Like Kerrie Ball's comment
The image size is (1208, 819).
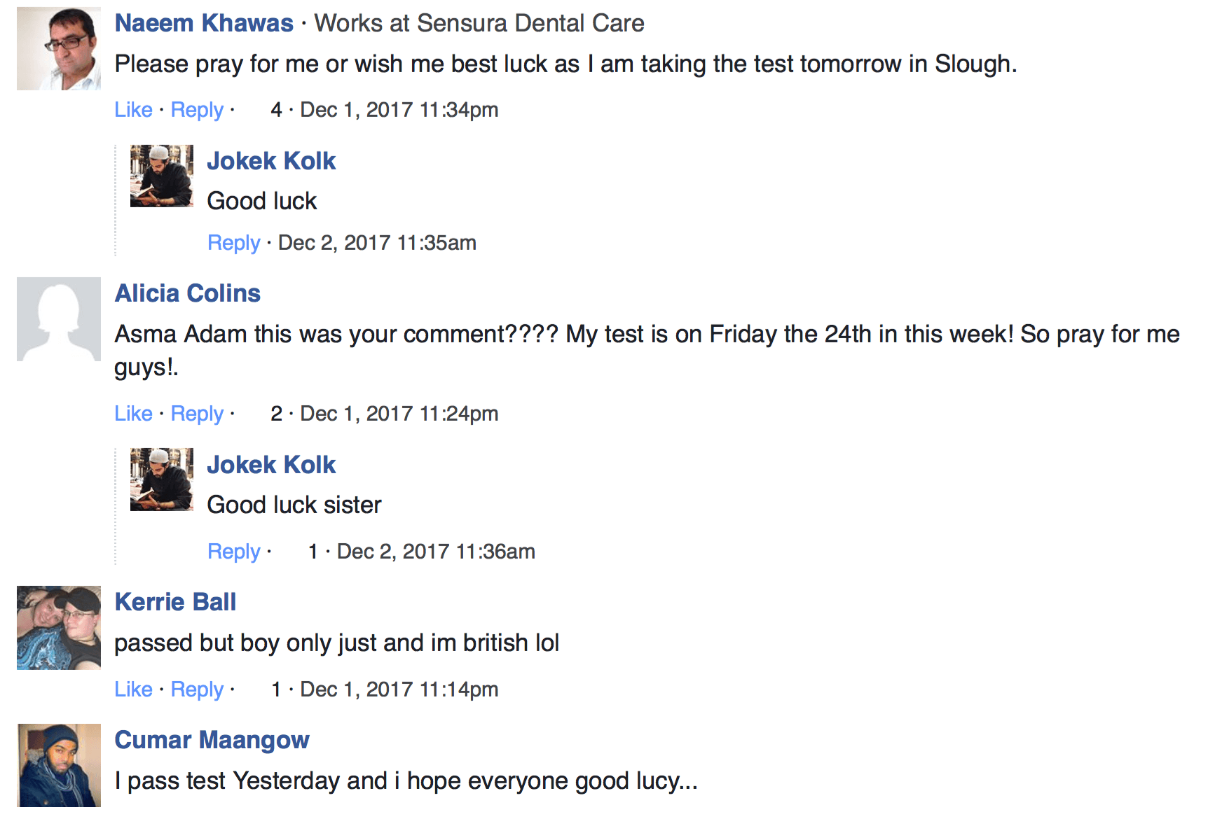[133, 689]
